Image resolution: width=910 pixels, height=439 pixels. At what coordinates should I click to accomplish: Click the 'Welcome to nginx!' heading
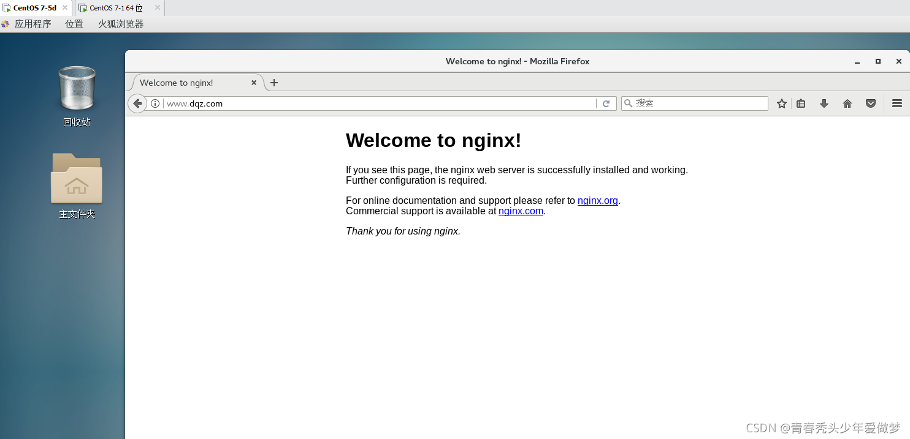434,140
